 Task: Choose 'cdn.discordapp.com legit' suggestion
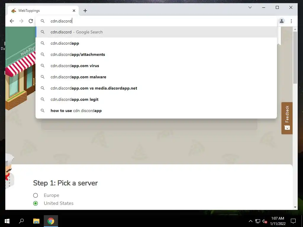156,99
